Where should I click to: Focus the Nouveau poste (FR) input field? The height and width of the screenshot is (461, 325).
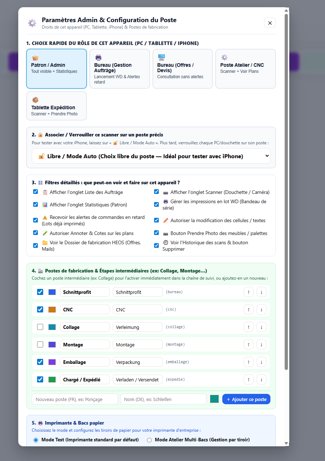coord(75,399)
